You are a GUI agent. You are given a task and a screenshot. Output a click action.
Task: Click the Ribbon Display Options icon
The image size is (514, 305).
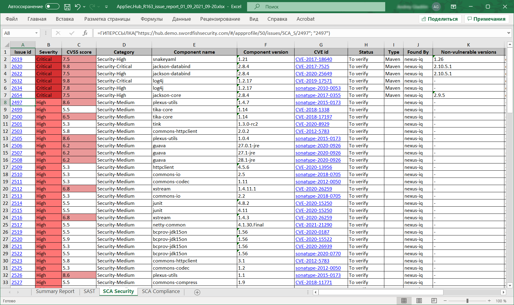coord(453,7)
